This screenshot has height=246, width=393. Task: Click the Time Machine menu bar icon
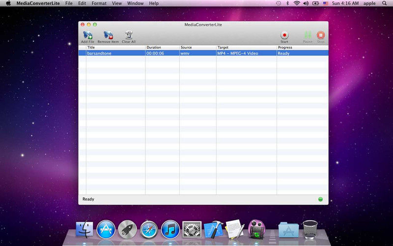click(278, 3)
